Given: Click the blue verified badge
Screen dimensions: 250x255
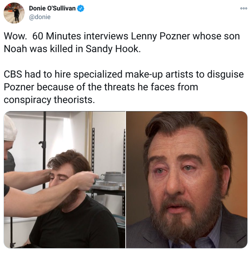Looking at the screenshot, I should tap(81, 8).
